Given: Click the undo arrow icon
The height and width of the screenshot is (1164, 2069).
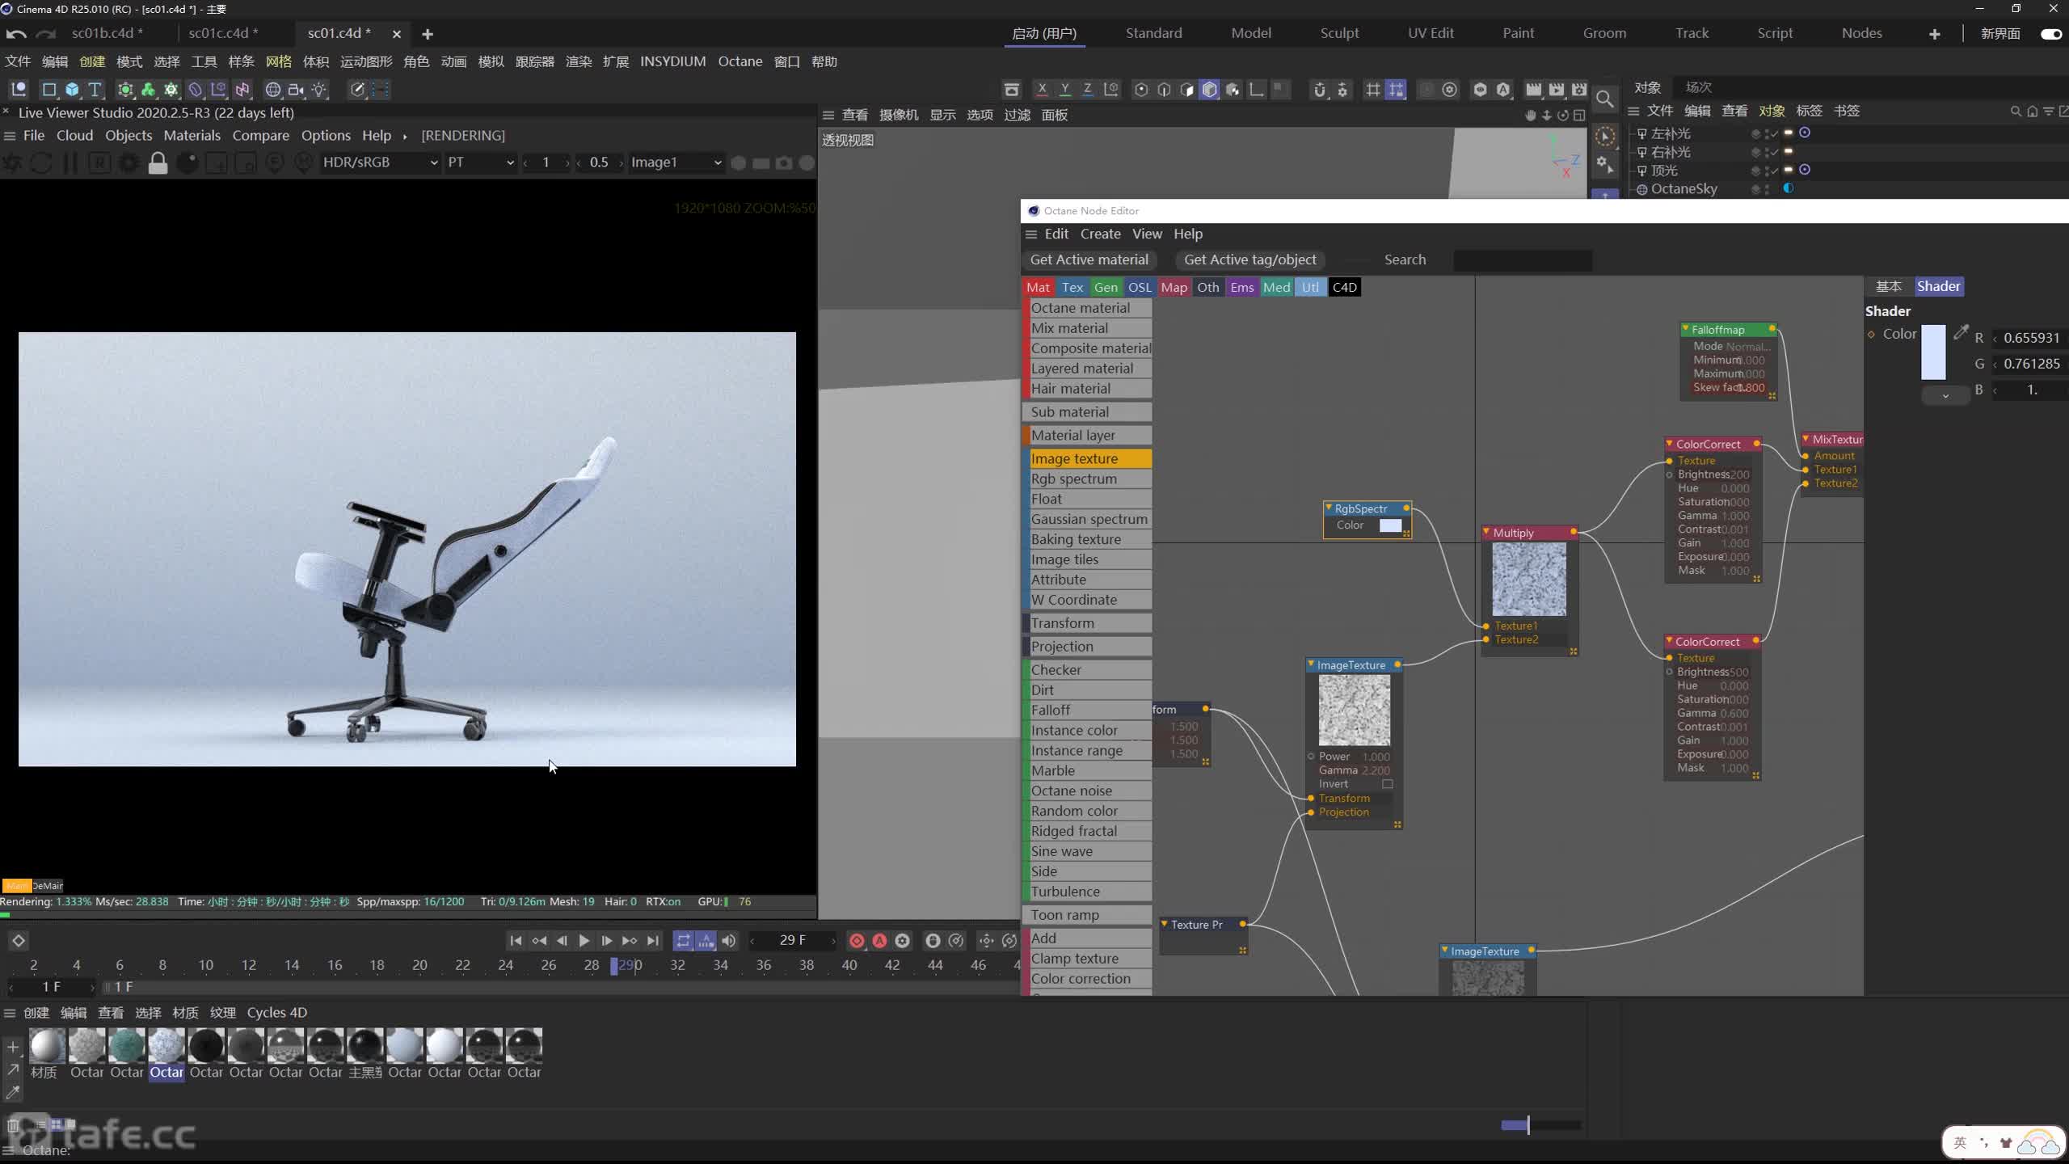Looking at the screenshot, I should (16, 34).
